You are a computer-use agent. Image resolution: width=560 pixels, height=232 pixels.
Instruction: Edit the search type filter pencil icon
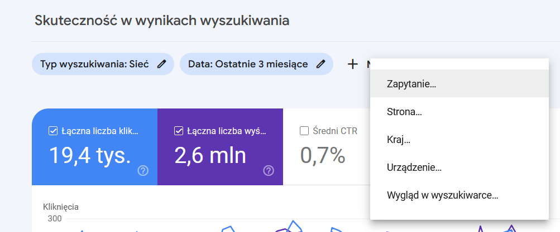(162, 64)
